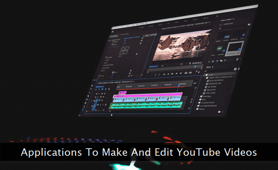The height and width of the screenshot is (170, 278).
Task: Click the Home icon in Premiere Pro
Action: [113, 32]
